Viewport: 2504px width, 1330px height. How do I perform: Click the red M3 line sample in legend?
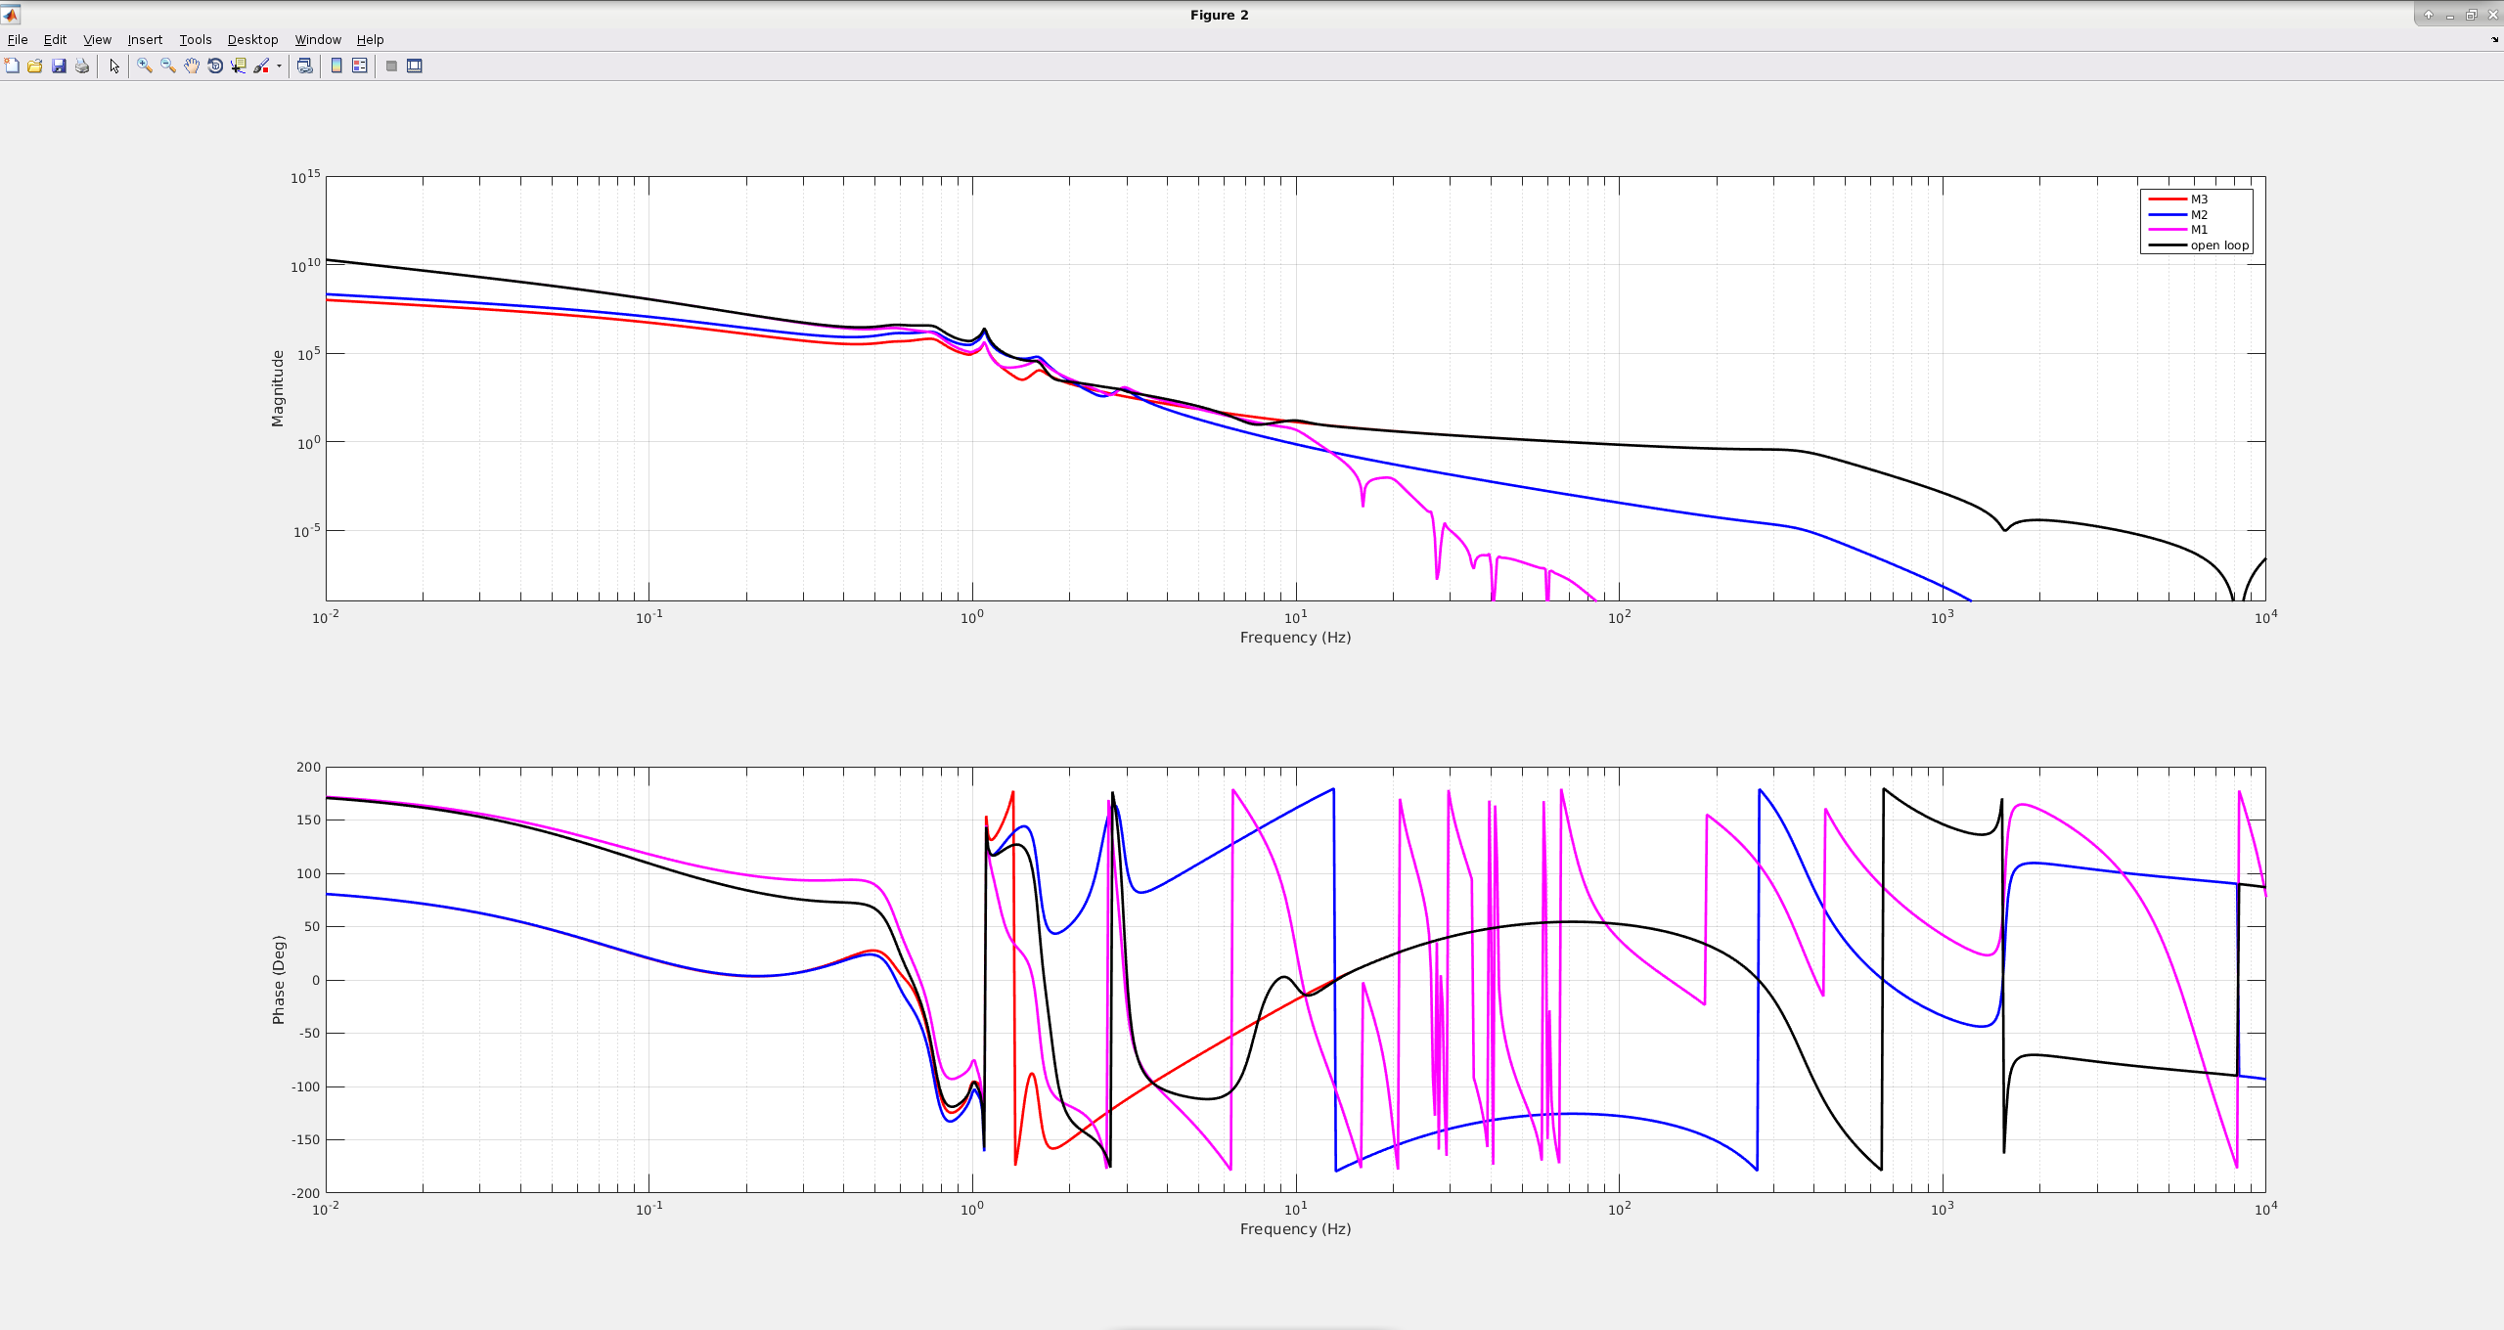pos(2167,199)
